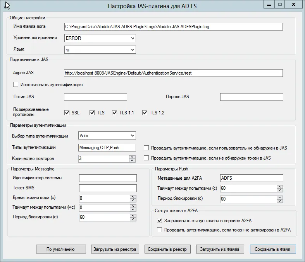Click Push «Таймаут между попытками (с)» number field
This screenshot has height=262, width=305.
248,188
